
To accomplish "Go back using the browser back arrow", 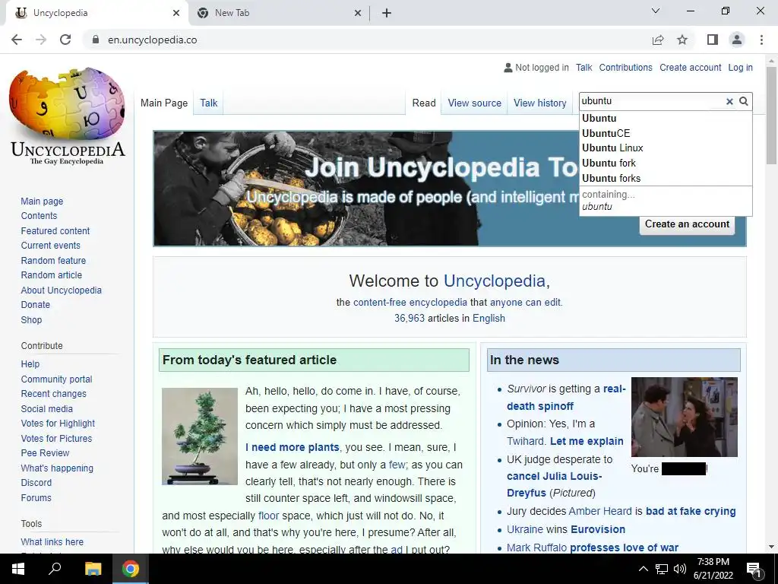I will click(17, 40).
